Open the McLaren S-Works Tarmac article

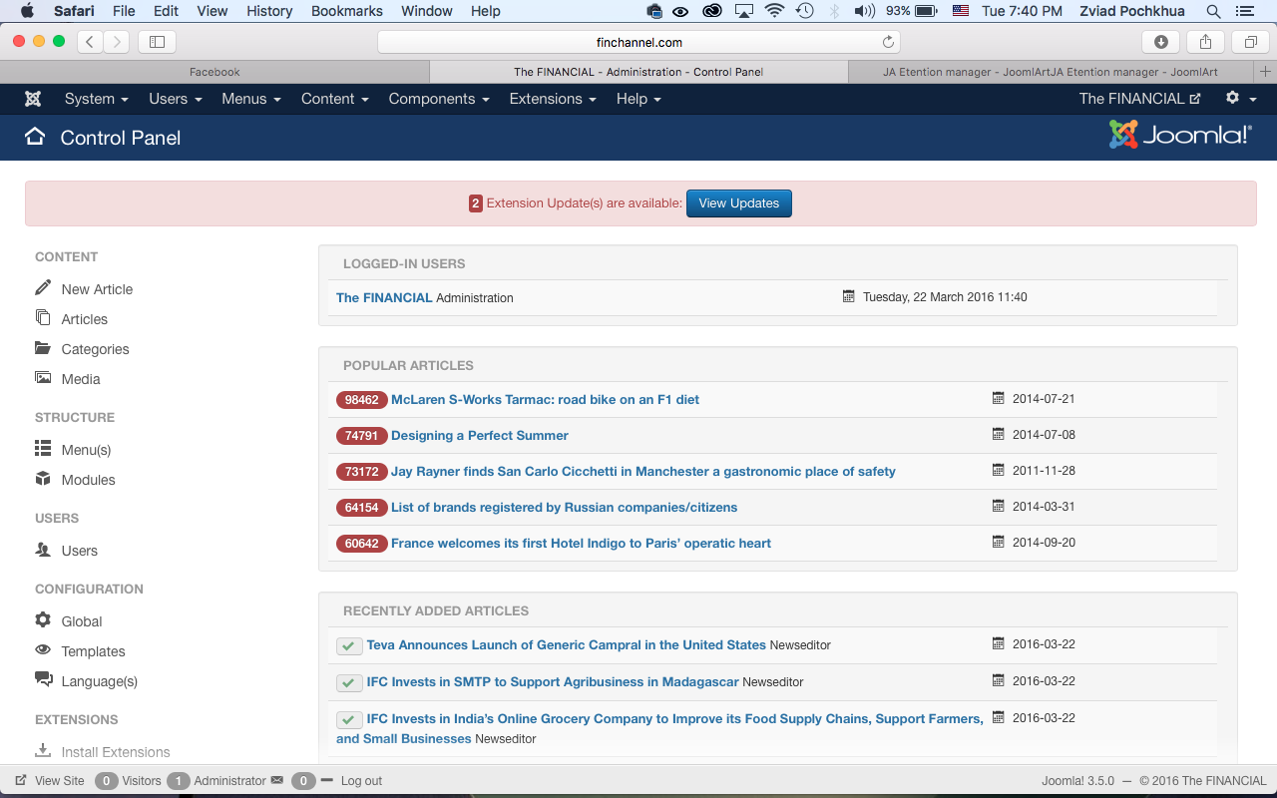[x=545, y=399]
